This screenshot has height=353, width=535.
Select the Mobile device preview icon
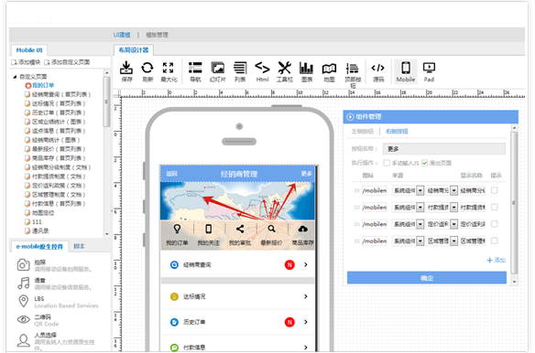(x=406, y=71)
